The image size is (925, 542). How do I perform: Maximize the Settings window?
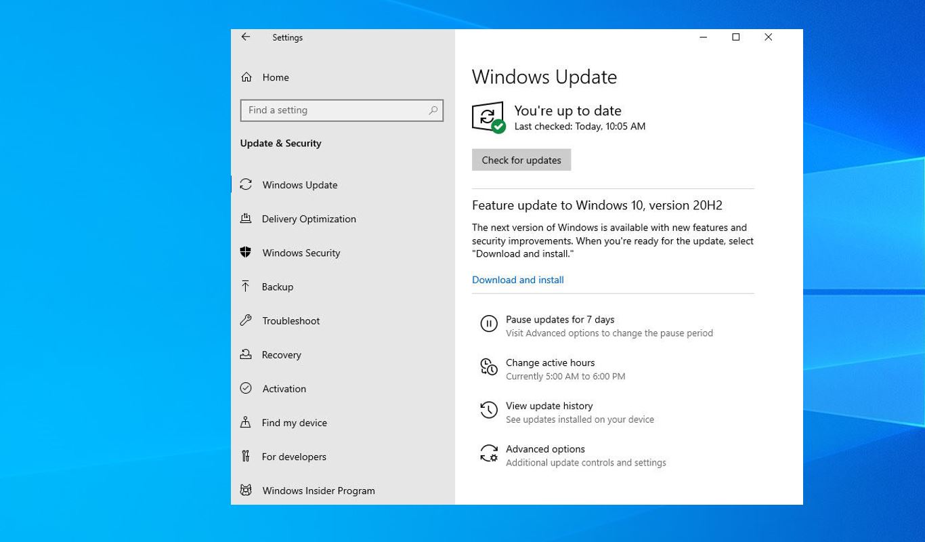click(735, 37)
